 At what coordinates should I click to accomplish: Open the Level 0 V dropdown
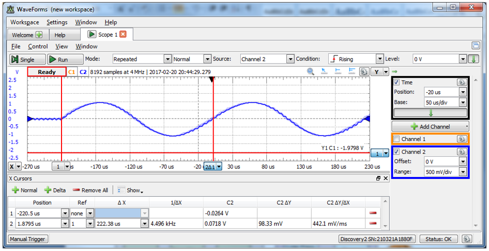pos(463,59)
